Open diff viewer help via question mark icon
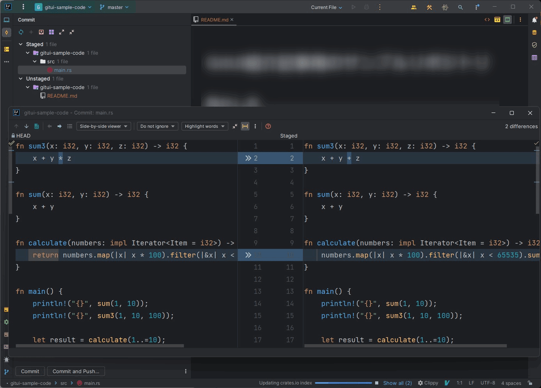The height and width of the screenshot is (388, 541). (268, 126)
